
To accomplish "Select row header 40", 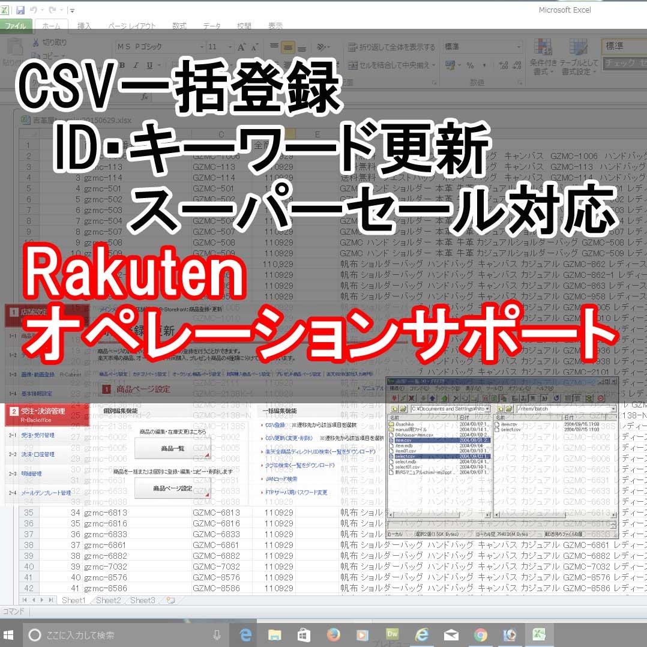I will click(x=29, y=567).
